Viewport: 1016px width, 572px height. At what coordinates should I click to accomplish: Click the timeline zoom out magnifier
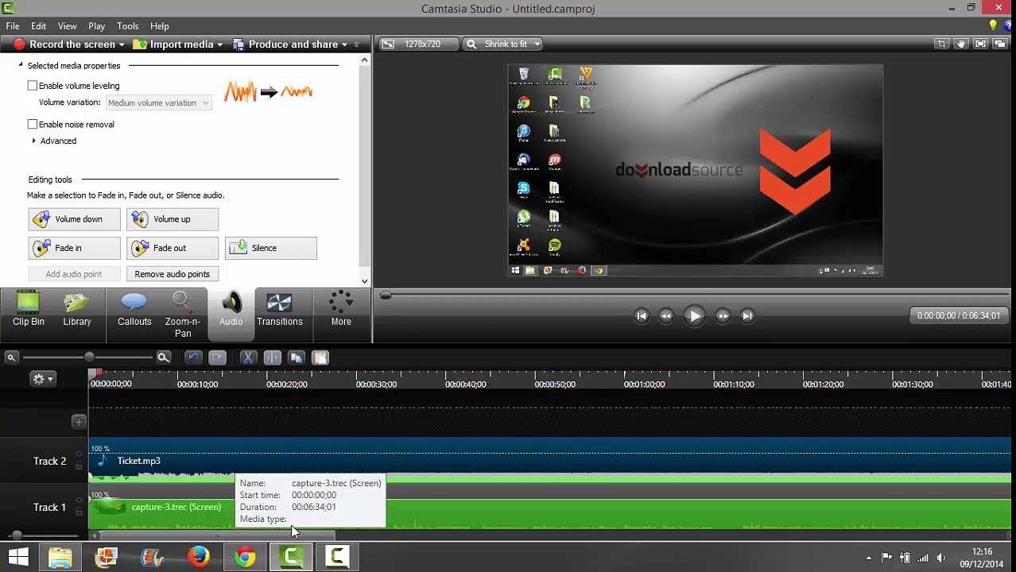pyautogui.click(x=11, y=357)
